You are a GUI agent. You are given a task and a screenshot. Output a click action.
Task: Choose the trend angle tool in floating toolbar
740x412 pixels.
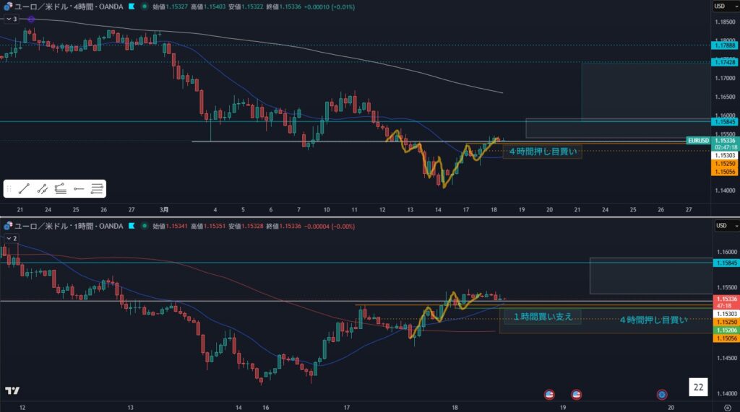tap(61, 189)
